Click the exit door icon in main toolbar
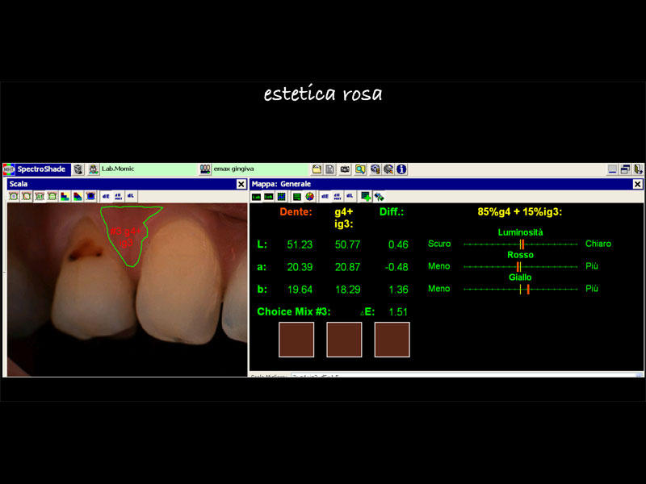 coord(638,169)
